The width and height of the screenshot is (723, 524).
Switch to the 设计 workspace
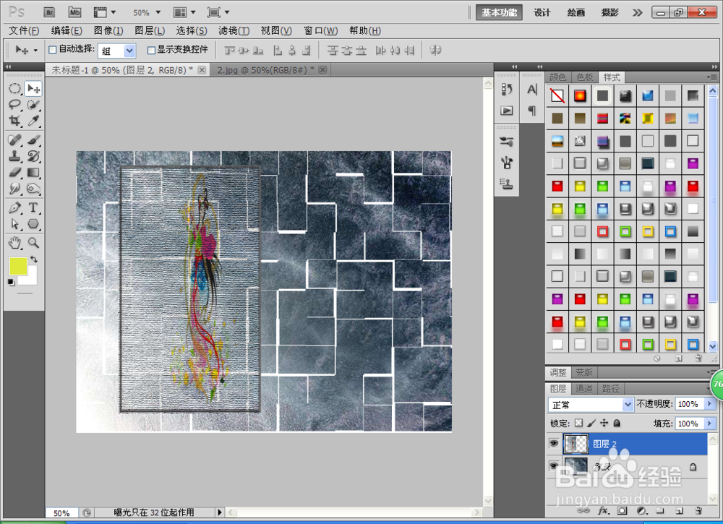(542, 12)
